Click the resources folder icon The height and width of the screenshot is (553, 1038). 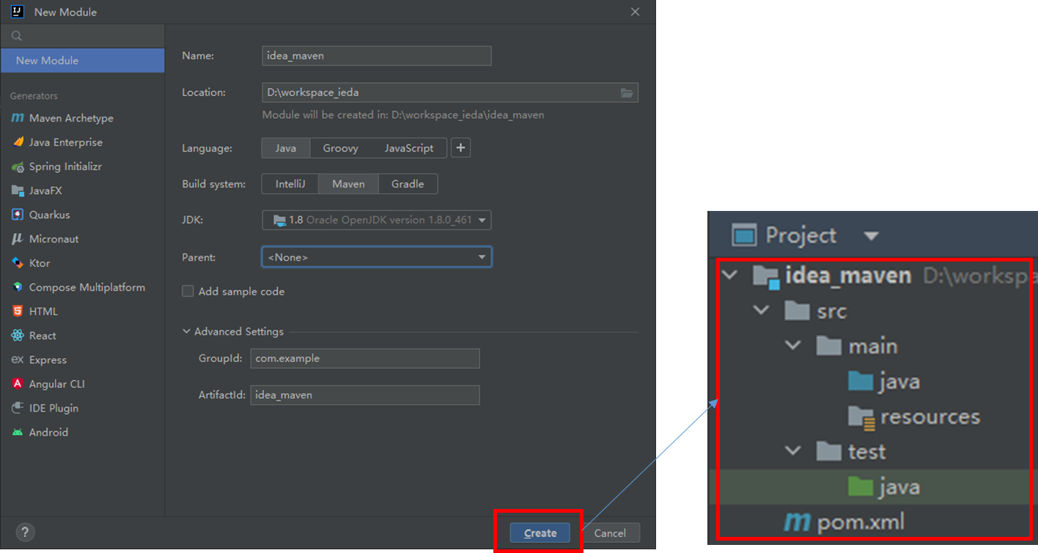coord(861,417)
